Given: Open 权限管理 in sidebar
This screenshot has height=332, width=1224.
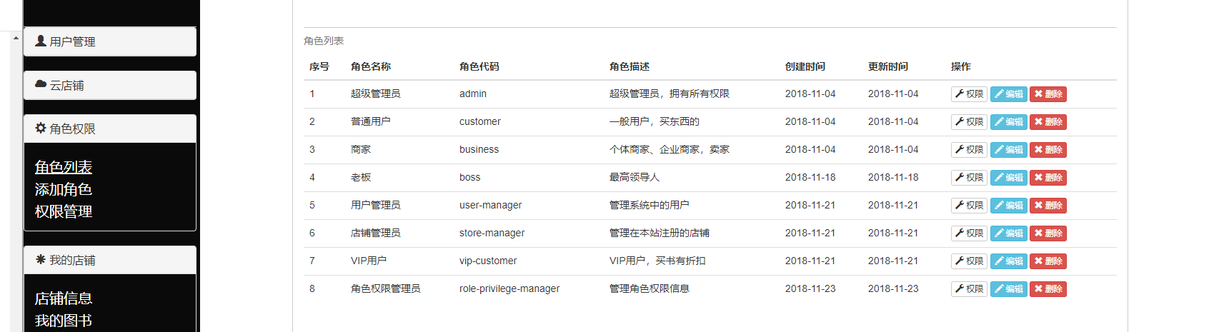Looking at the screenshot, I should [64, 211].
